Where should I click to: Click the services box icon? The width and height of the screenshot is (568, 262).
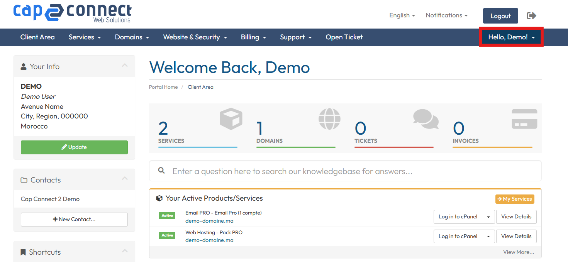[231, 119]
